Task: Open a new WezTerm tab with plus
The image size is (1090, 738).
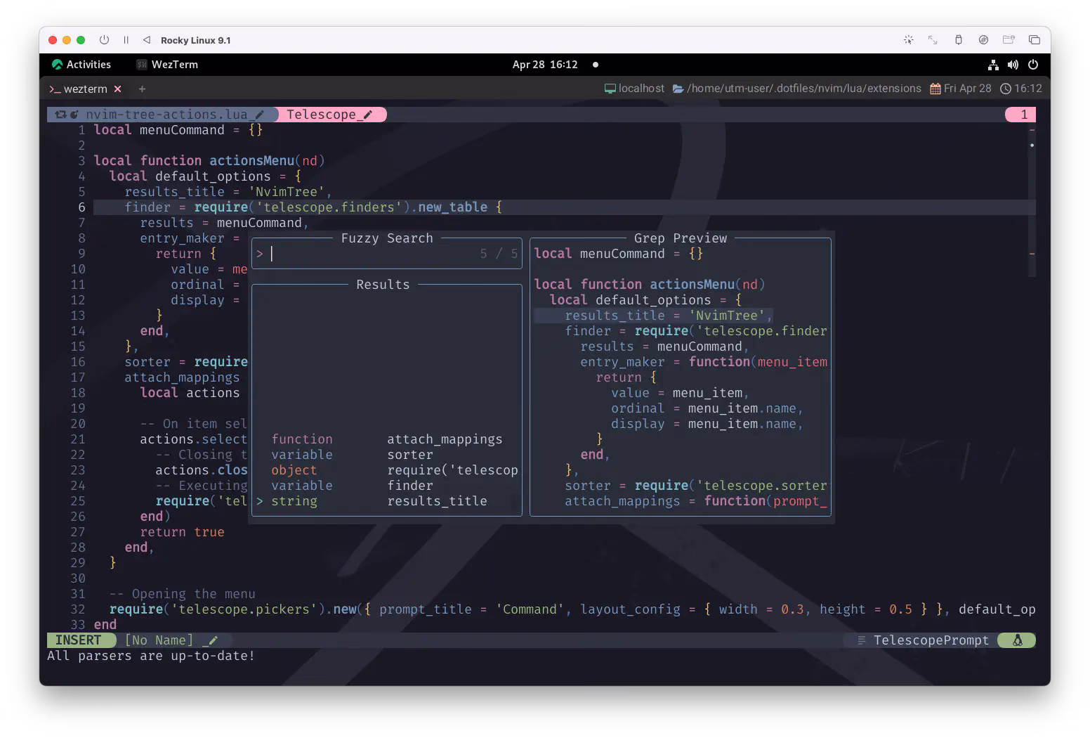Action: pos(142,89)
